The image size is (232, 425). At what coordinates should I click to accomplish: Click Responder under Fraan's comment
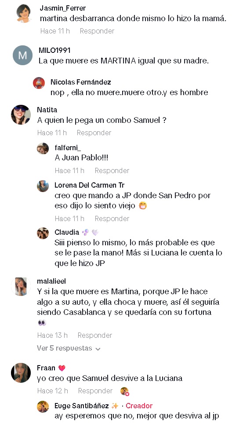pyautogui.click(x=95, y=391)
